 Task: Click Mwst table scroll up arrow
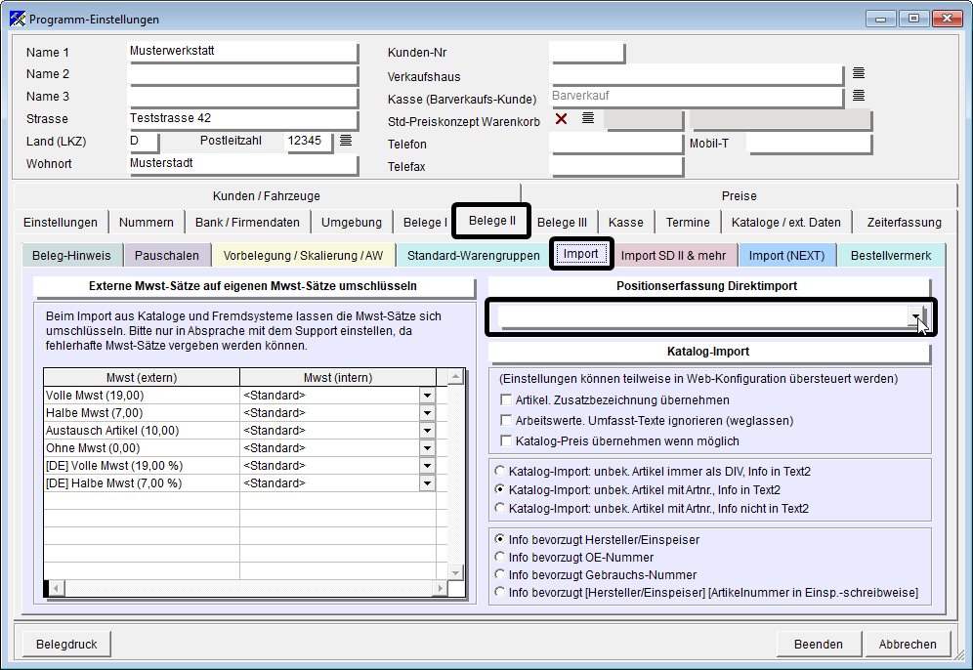[x=455, y=377]
